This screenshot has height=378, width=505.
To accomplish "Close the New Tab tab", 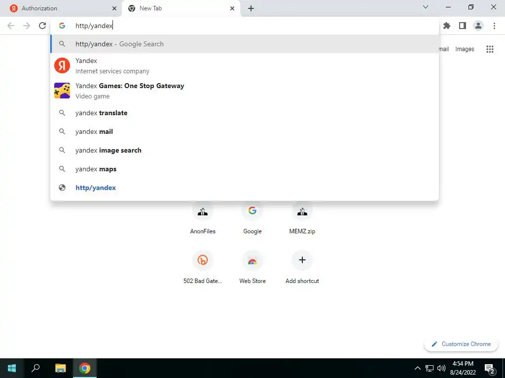I will (x=232, y=8).
